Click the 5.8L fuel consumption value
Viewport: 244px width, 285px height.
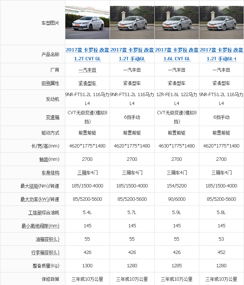[221, 212]
